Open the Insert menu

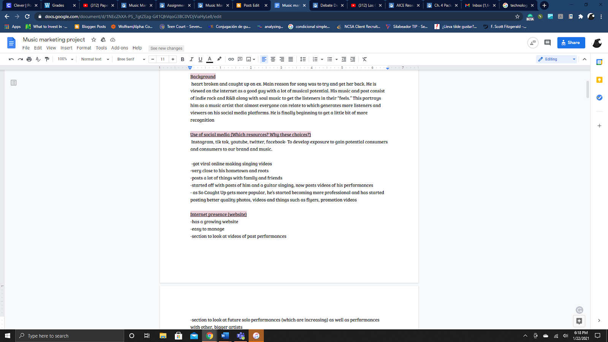[x=66, y=48]
